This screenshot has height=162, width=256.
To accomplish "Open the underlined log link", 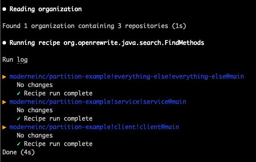I will point(22,60).
